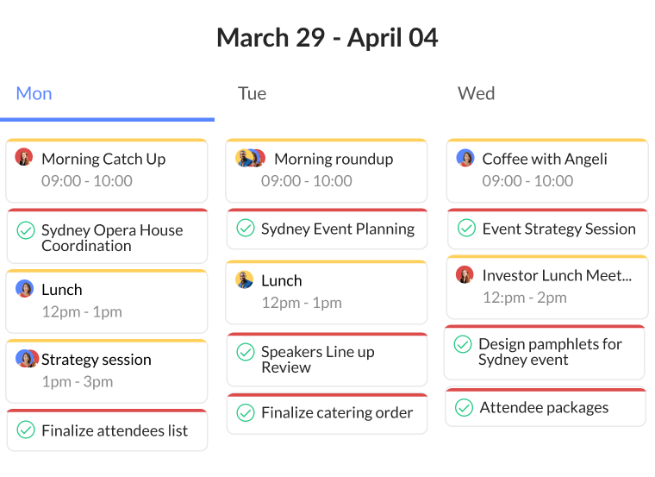
Task: Click grouped avatars on Morning roundup
Action: click(x=251, y=158)
